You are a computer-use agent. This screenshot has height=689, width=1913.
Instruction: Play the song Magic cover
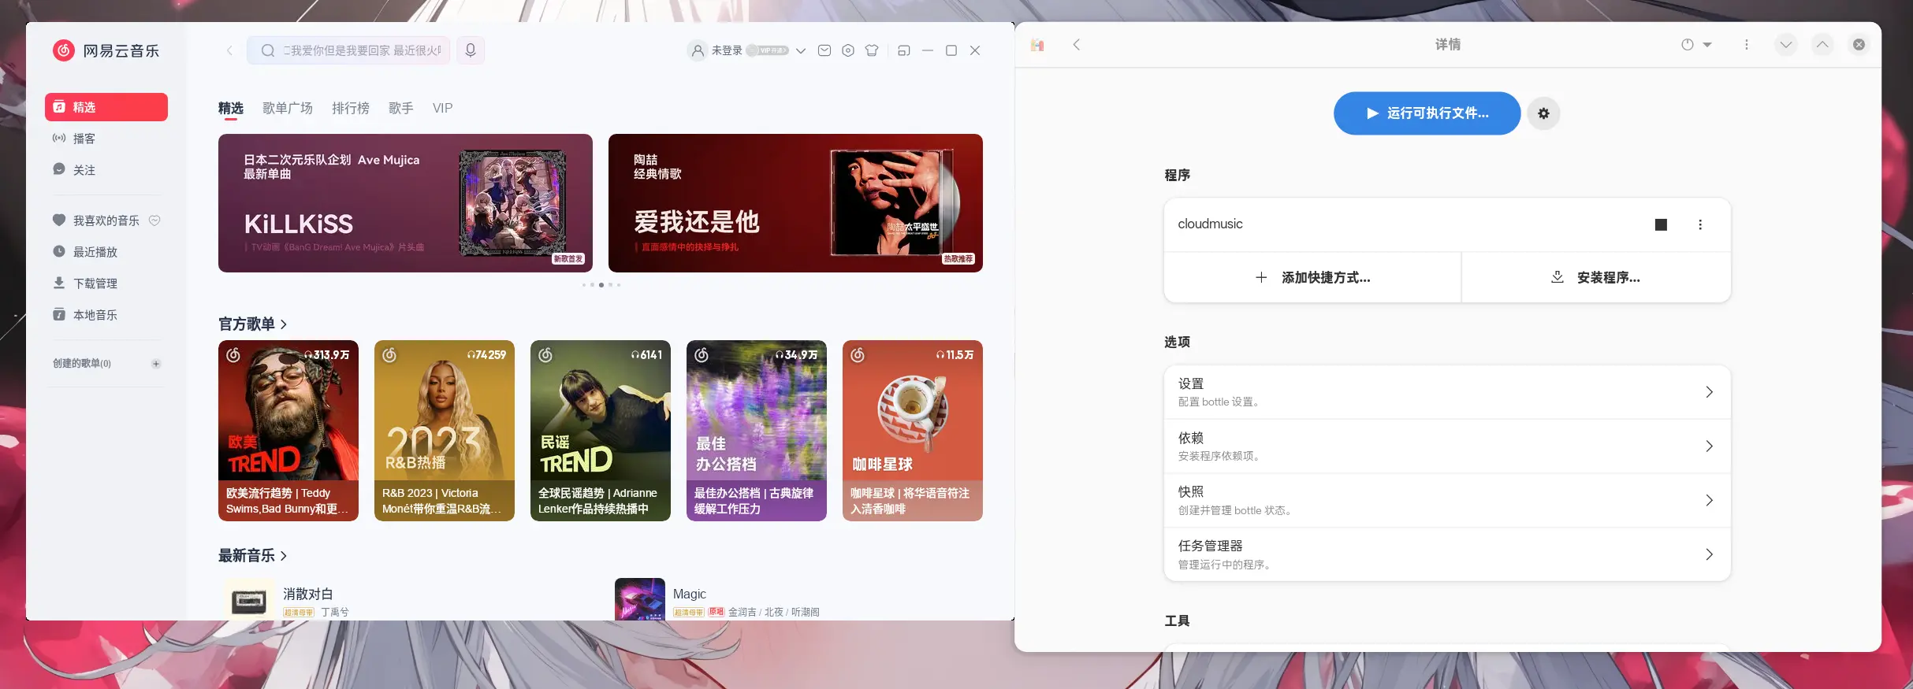pyautogui.click(x=640, y=600)
